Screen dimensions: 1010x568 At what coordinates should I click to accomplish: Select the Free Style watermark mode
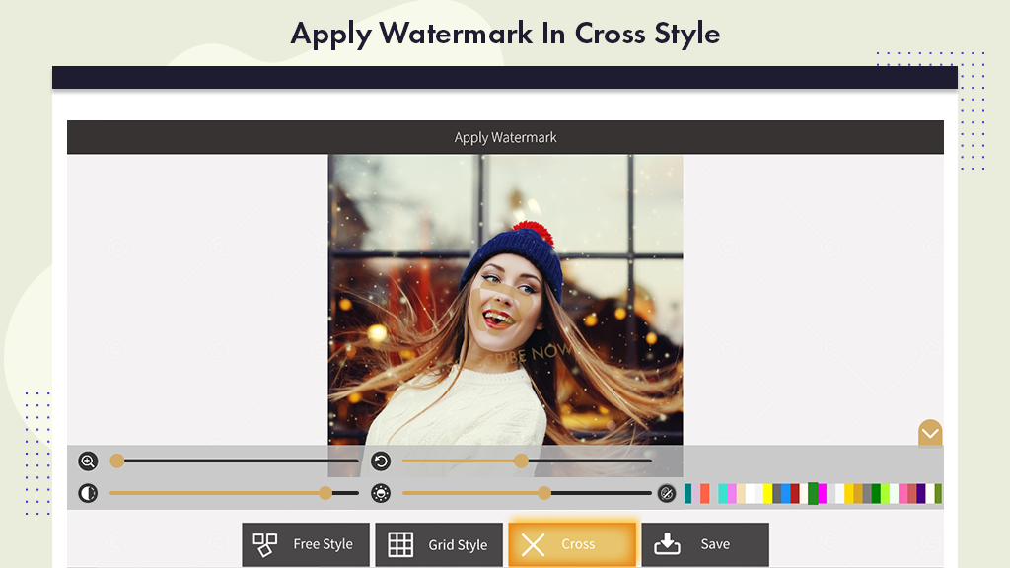click(306, 544)
